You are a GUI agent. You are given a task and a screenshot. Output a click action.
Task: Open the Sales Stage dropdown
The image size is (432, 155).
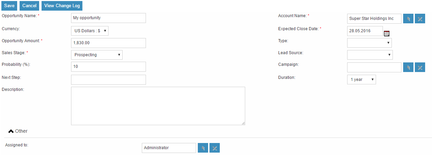pos(97,55)
